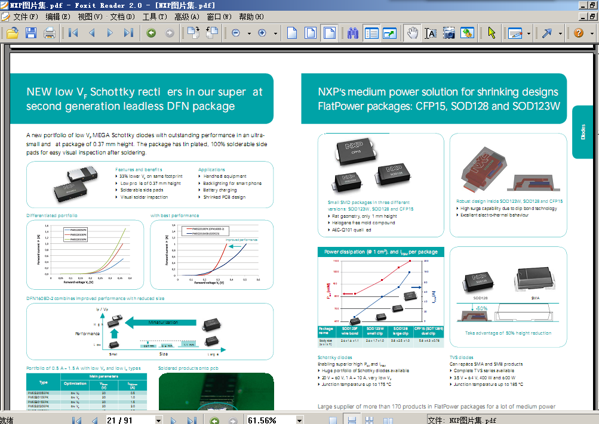Viewport: 599px width, 424px height.
Task: Click the 'Soldered products onto pcb' photo
Action: click(216, 392)
